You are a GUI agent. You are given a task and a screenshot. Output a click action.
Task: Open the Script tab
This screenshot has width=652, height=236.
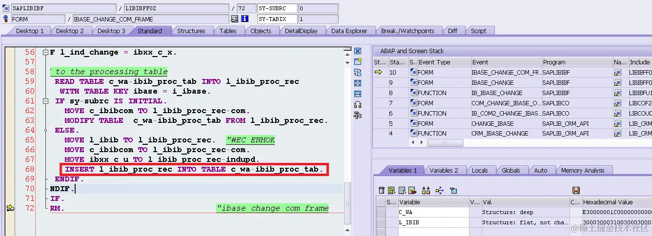coord(478,31)
